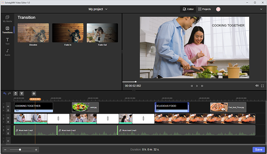Viewport: 267px width, 154px height.
Task: Toggle mute on the music track
Action: pos(8,129)
